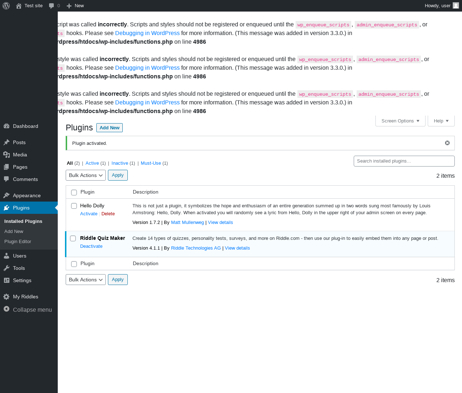Open Matt Mullenweg author link

click(187, 223)
